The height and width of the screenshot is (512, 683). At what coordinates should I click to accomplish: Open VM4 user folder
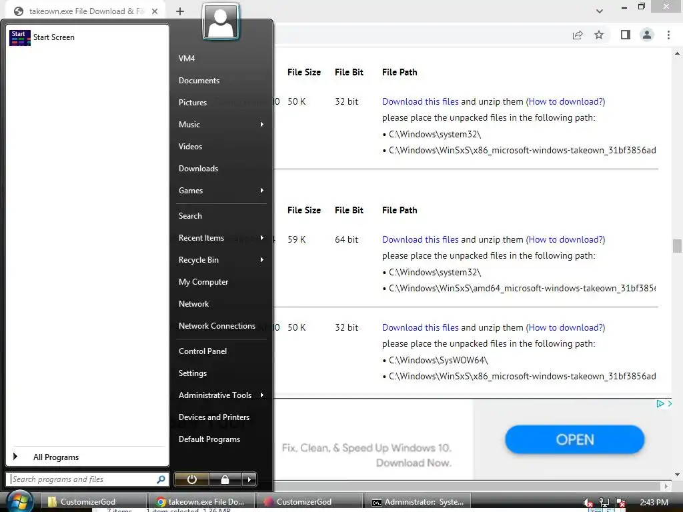click(x=187, y=59)
